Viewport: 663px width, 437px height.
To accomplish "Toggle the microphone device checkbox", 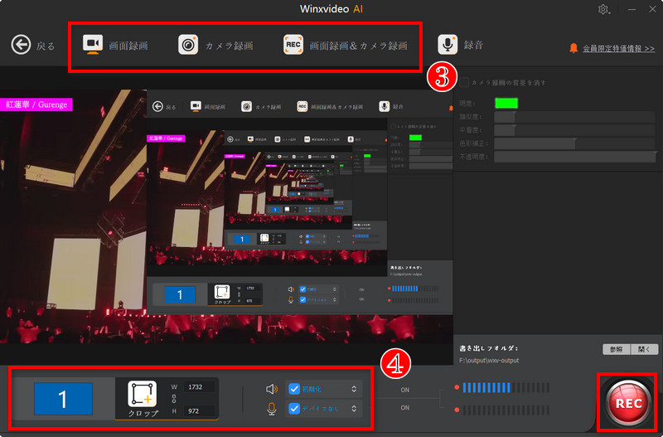I will [x=294, y=409].
